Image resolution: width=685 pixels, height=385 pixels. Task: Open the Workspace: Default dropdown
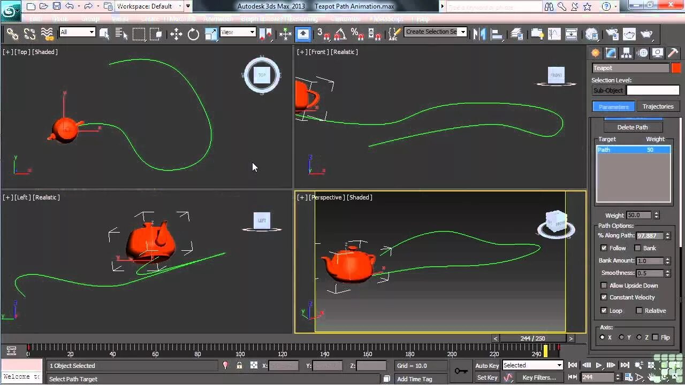pyautogui.click(x=153, y=6)
